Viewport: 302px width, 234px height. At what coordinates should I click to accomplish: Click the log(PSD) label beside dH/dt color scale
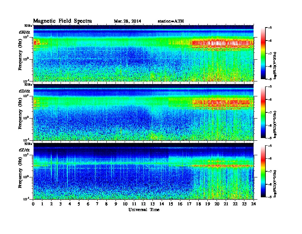(x=275, y=65)
